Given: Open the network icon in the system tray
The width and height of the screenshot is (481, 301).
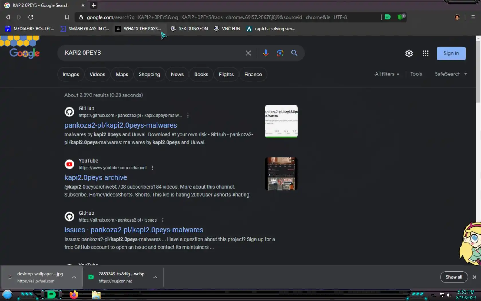Looking at the screenshot, I should click(x=442, y=295).
